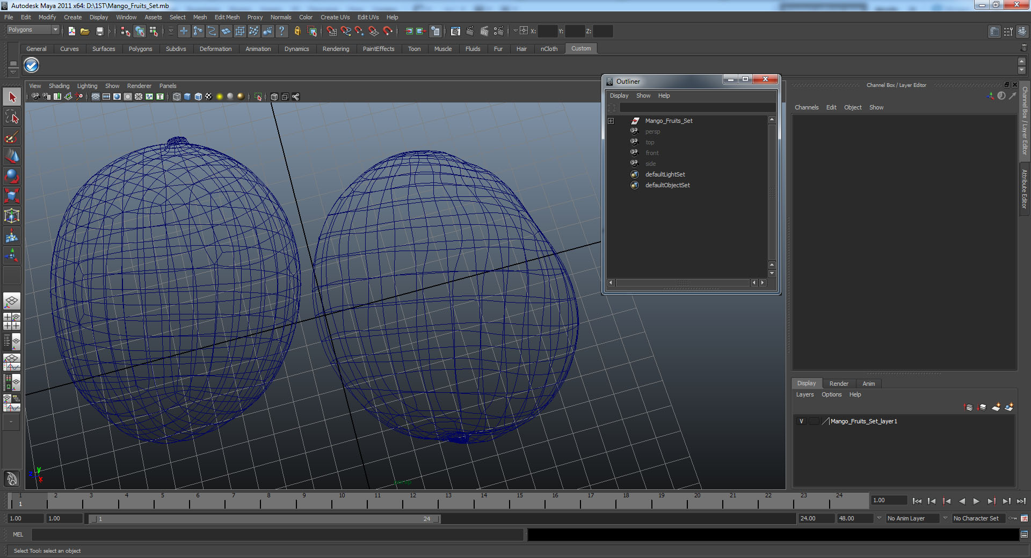
Task: Click the MEL command input field
Action: (x=277, y=534)
